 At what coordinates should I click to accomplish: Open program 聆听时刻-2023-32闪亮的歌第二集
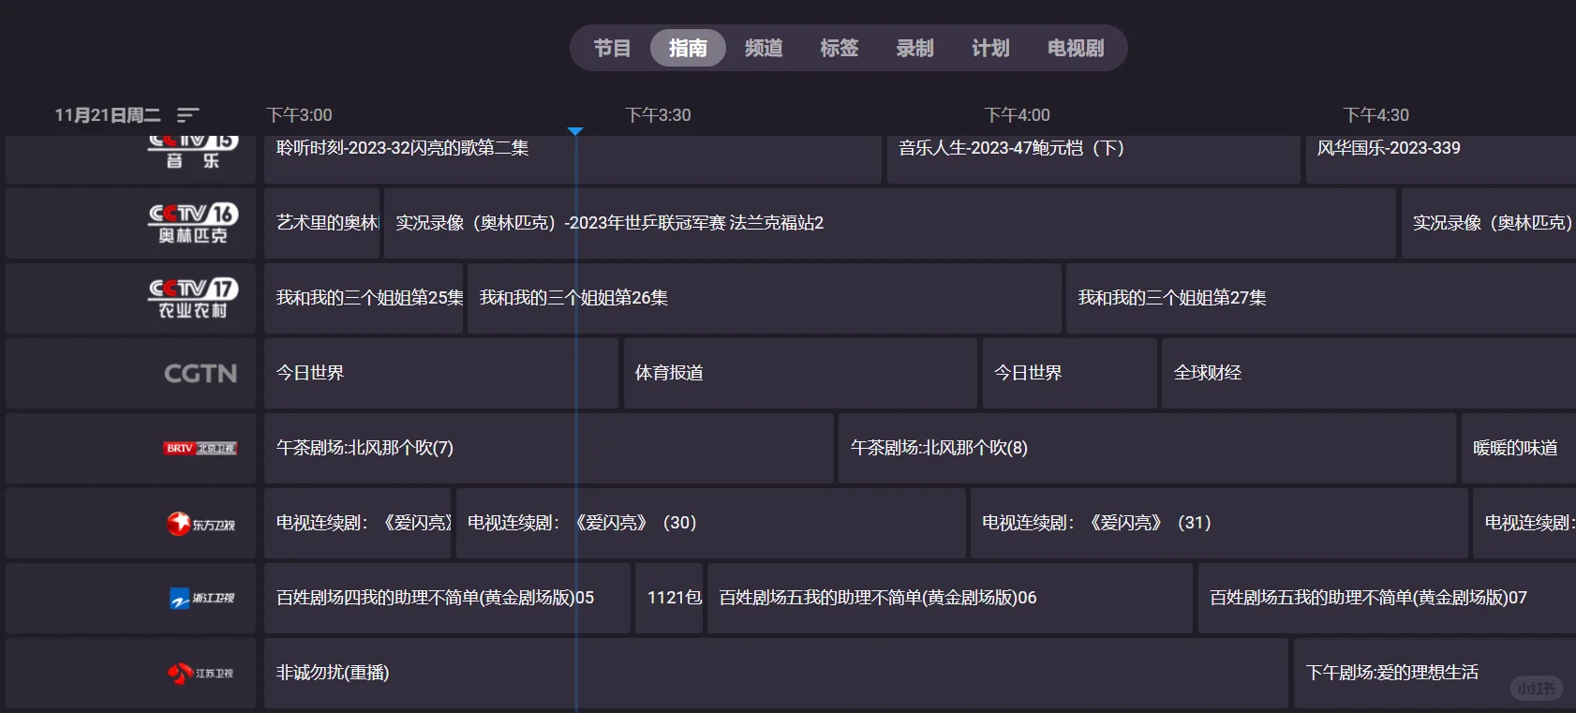(x=572, y=159)
